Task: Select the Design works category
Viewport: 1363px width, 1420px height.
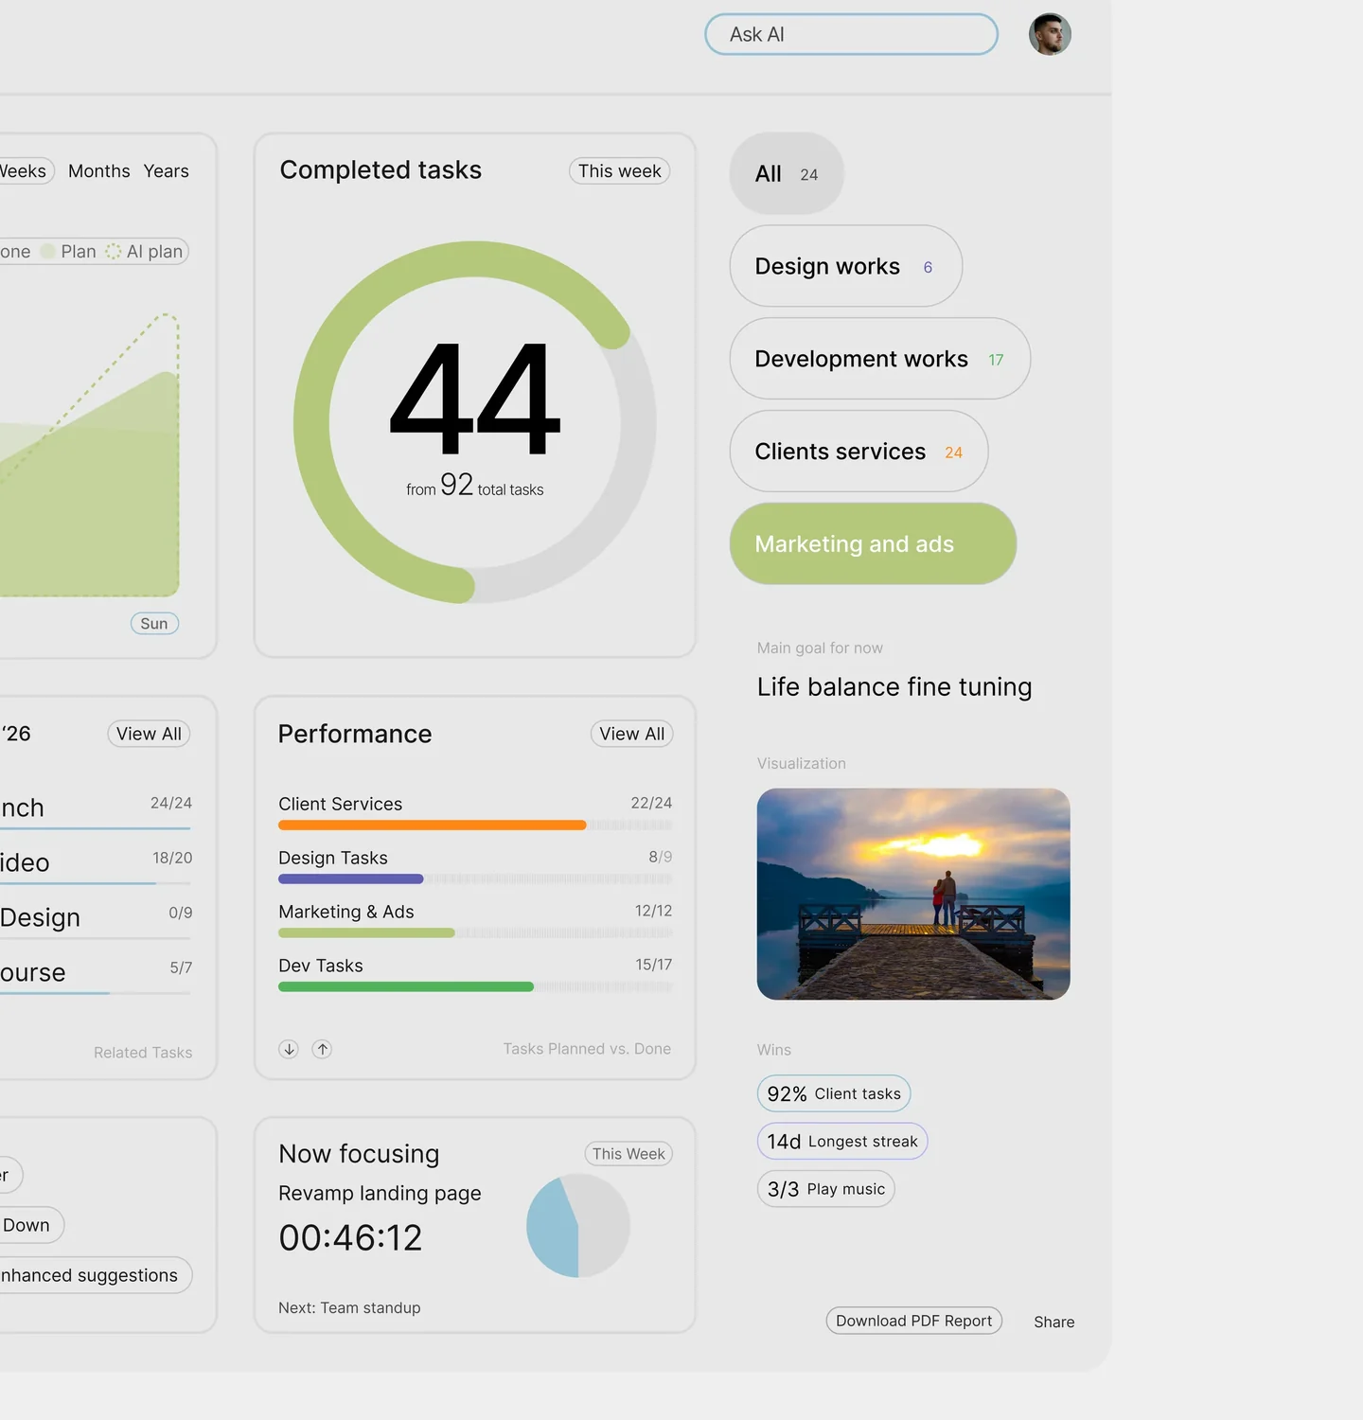Action: [846, 266]
